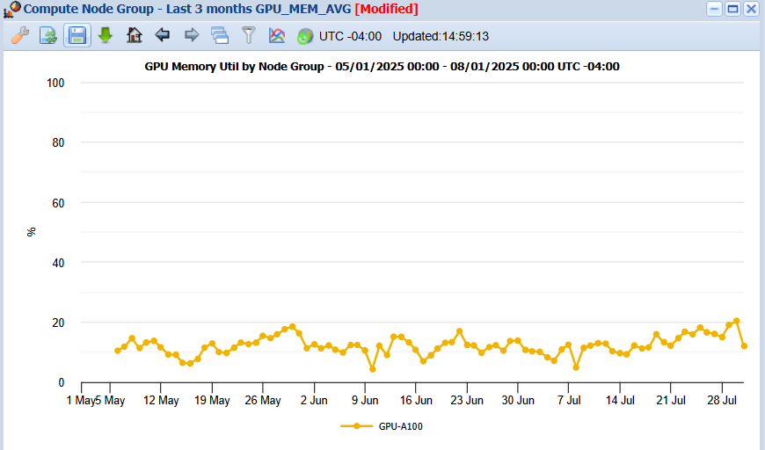
Task: Click the stacked windows icon
Action: [220, 35]
